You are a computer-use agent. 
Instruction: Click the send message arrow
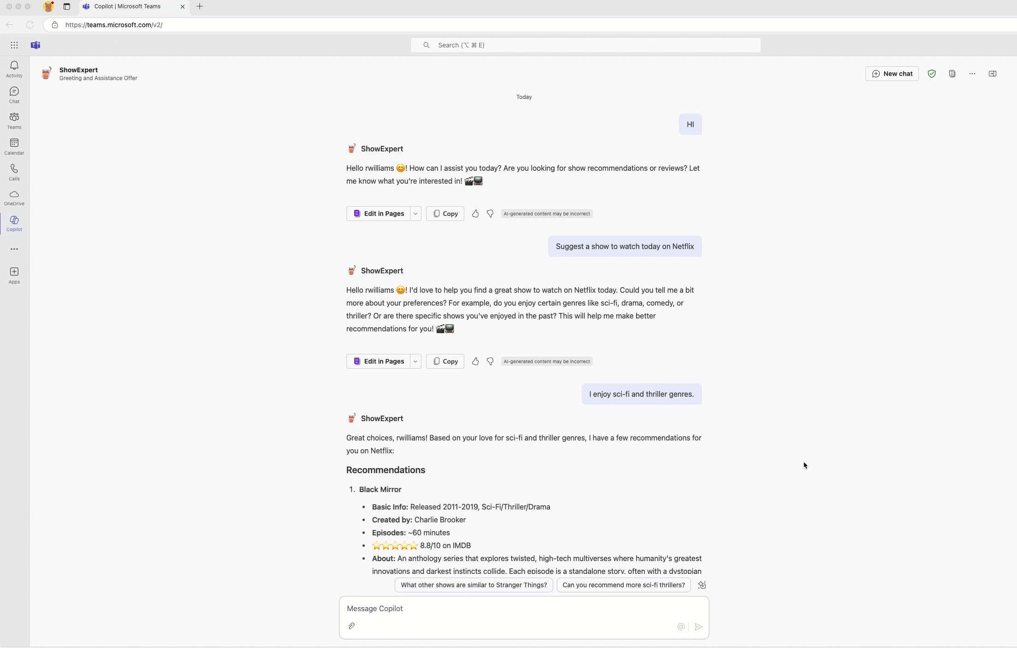coord(698,627)
